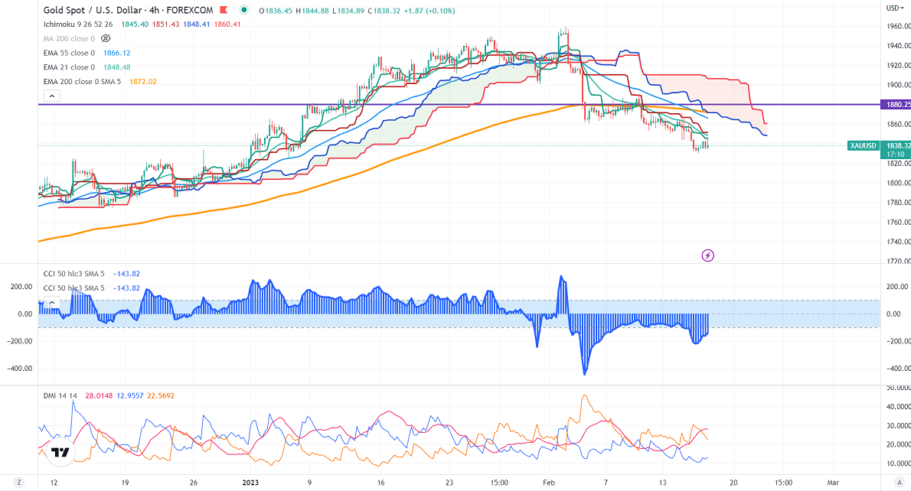Click the 2023 label on time axis
911x491 pixels.
pos(253,483)
